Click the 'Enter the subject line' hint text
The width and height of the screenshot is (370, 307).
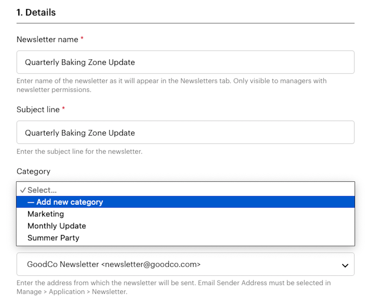tap(79, 151)
